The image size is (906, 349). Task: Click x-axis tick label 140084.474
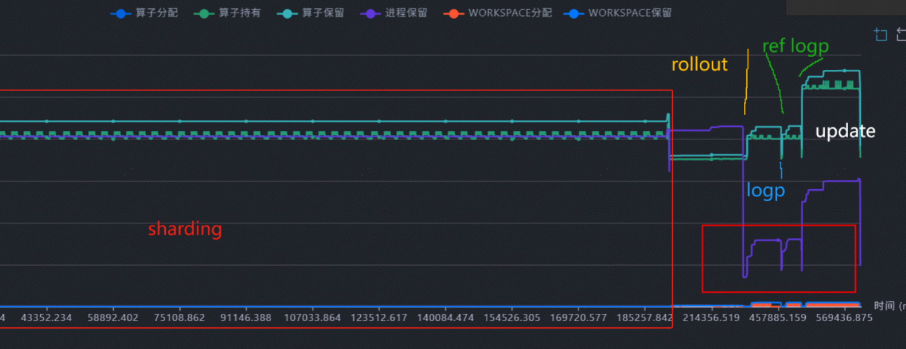[445, 317]
